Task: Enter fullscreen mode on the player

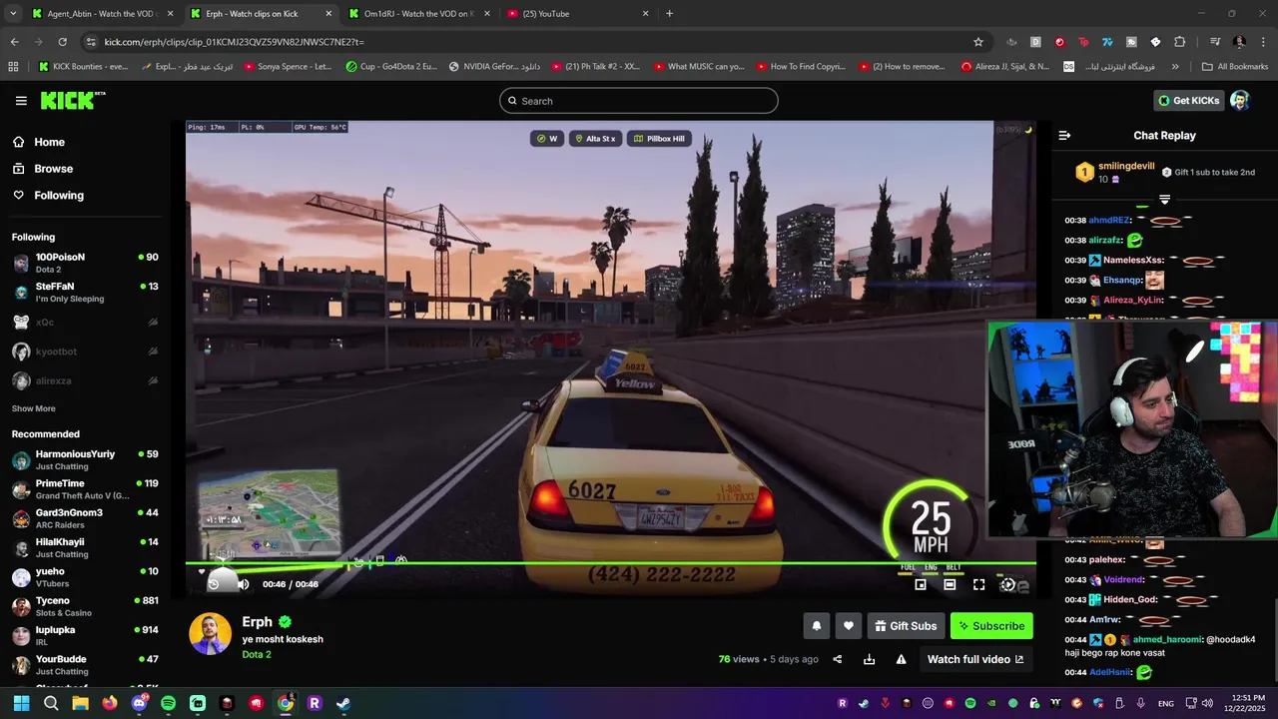Action: coord(978,584)
